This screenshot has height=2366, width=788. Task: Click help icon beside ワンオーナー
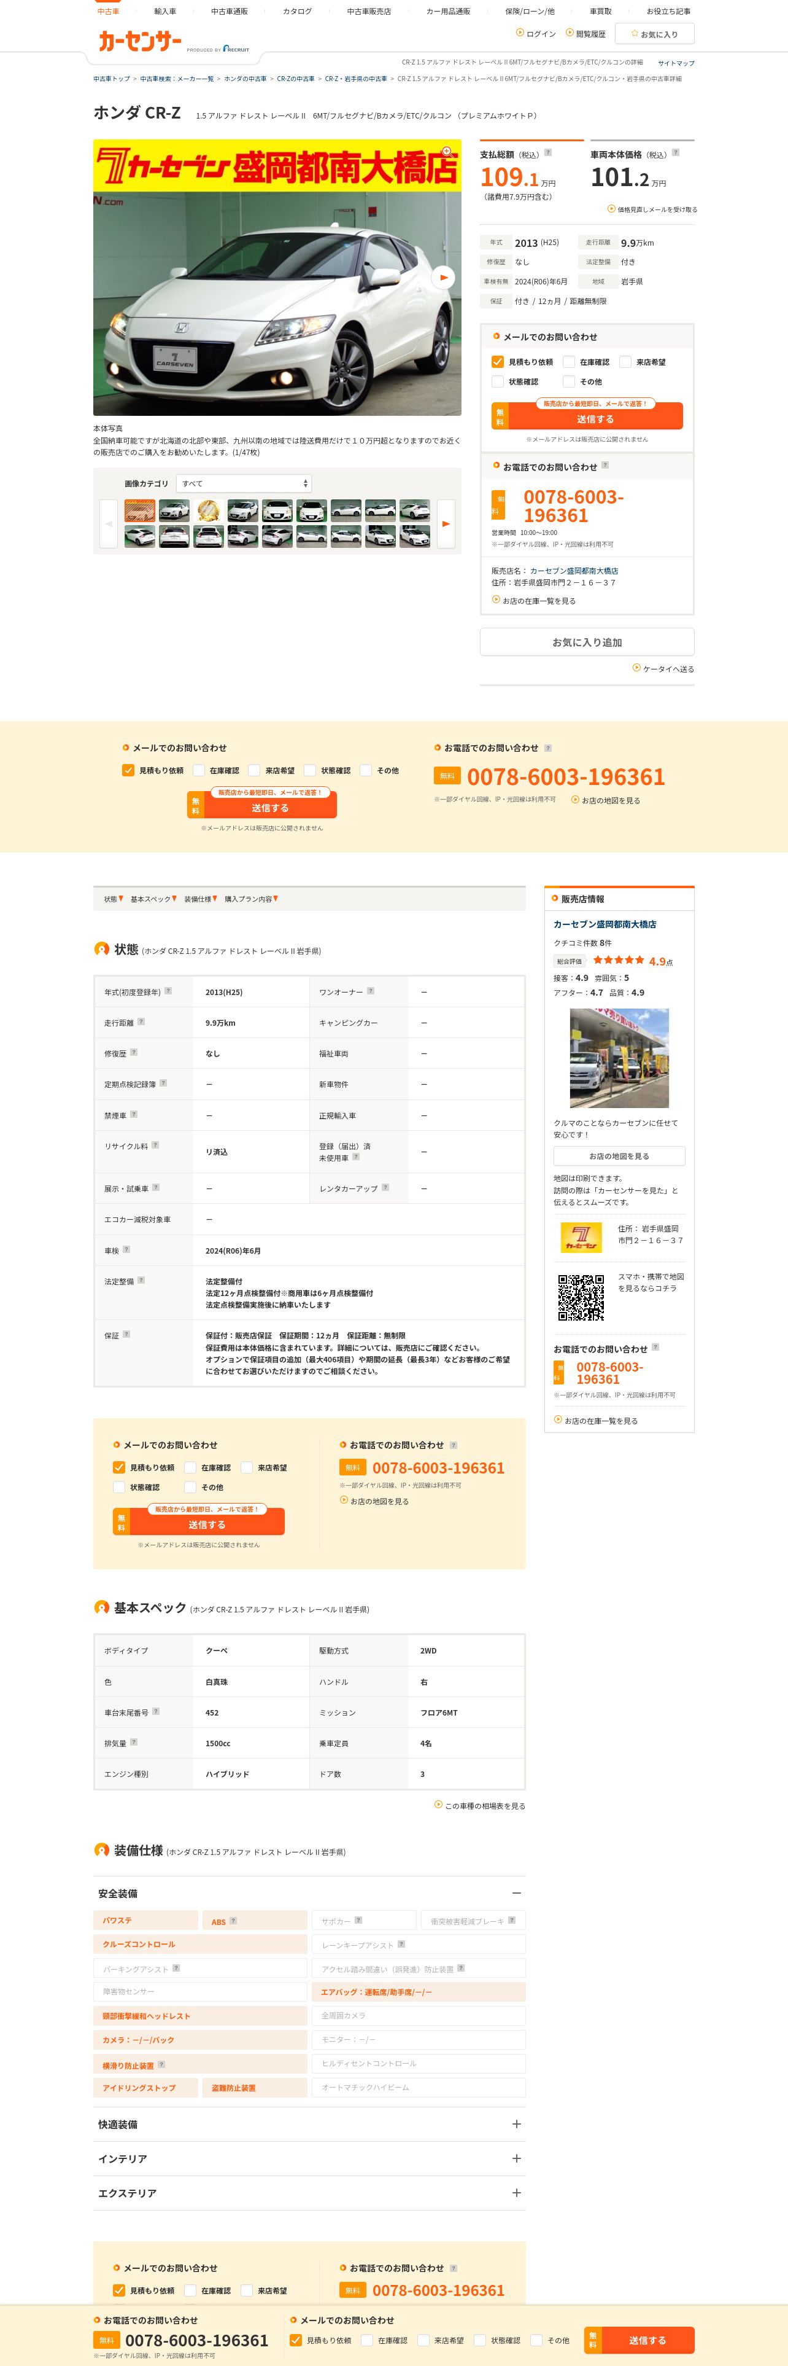[371, 991]
